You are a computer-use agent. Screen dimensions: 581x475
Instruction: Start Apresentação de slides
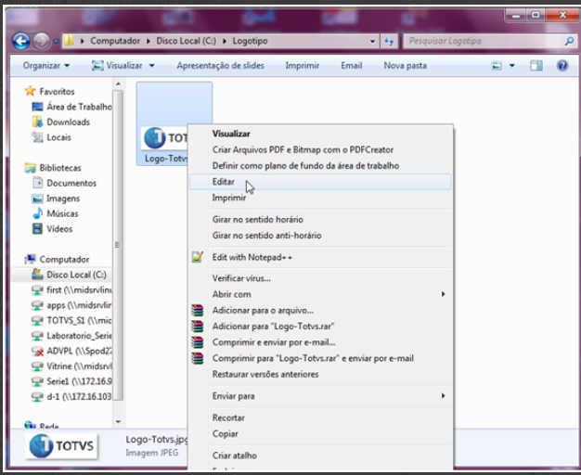220,66
